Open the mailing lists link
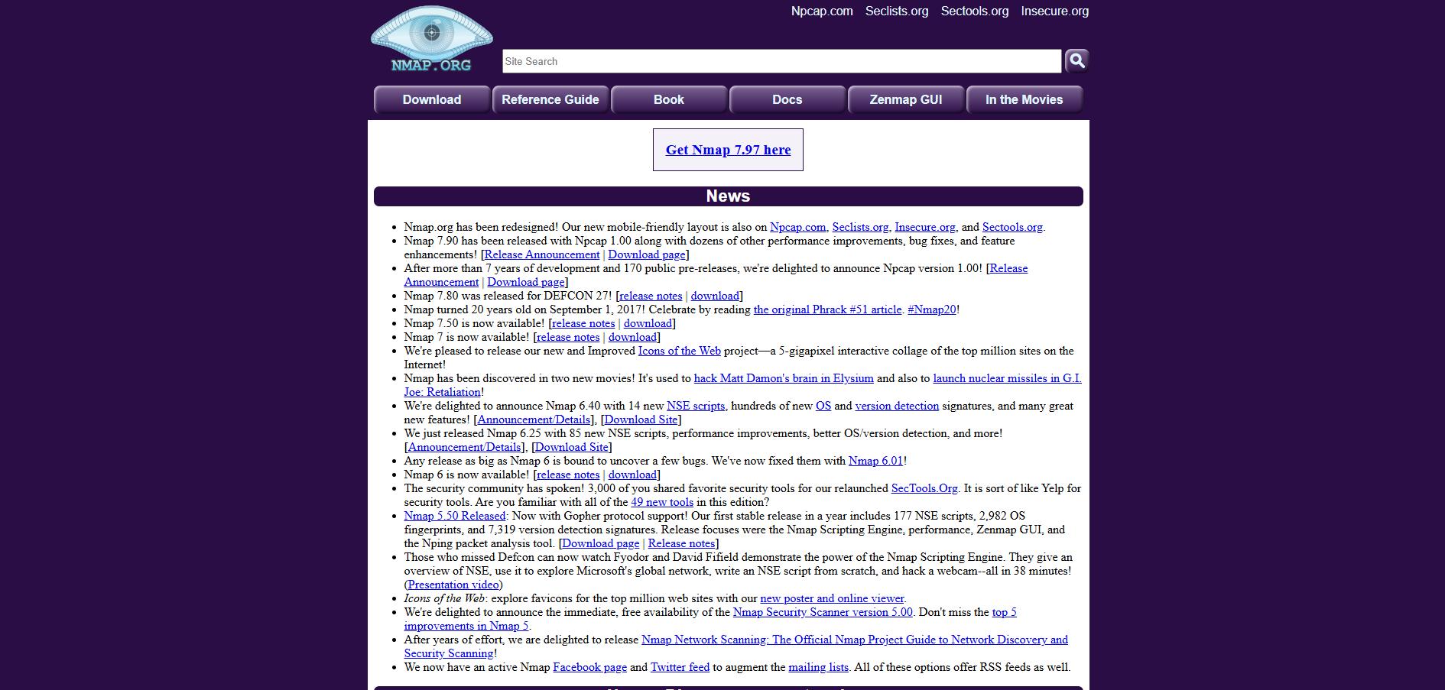 click(819, 667)
